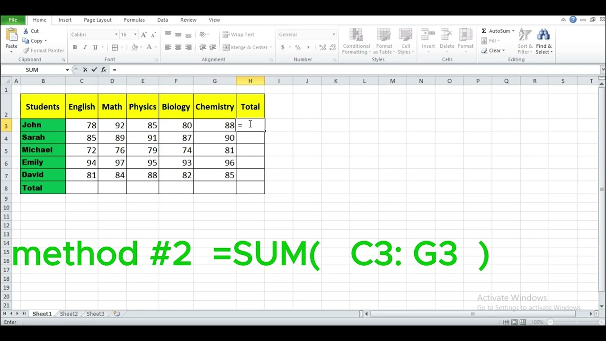Switch to the Data tab
The height and width of the screenshot is (341, 606).
click(x=162, y=20)
